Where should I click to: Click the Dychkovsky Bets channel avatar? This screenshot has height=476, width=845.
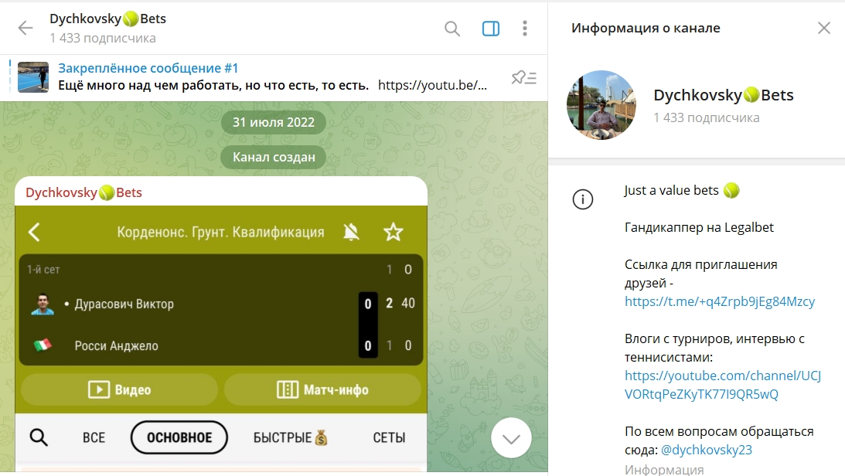[x=601, y=105]
